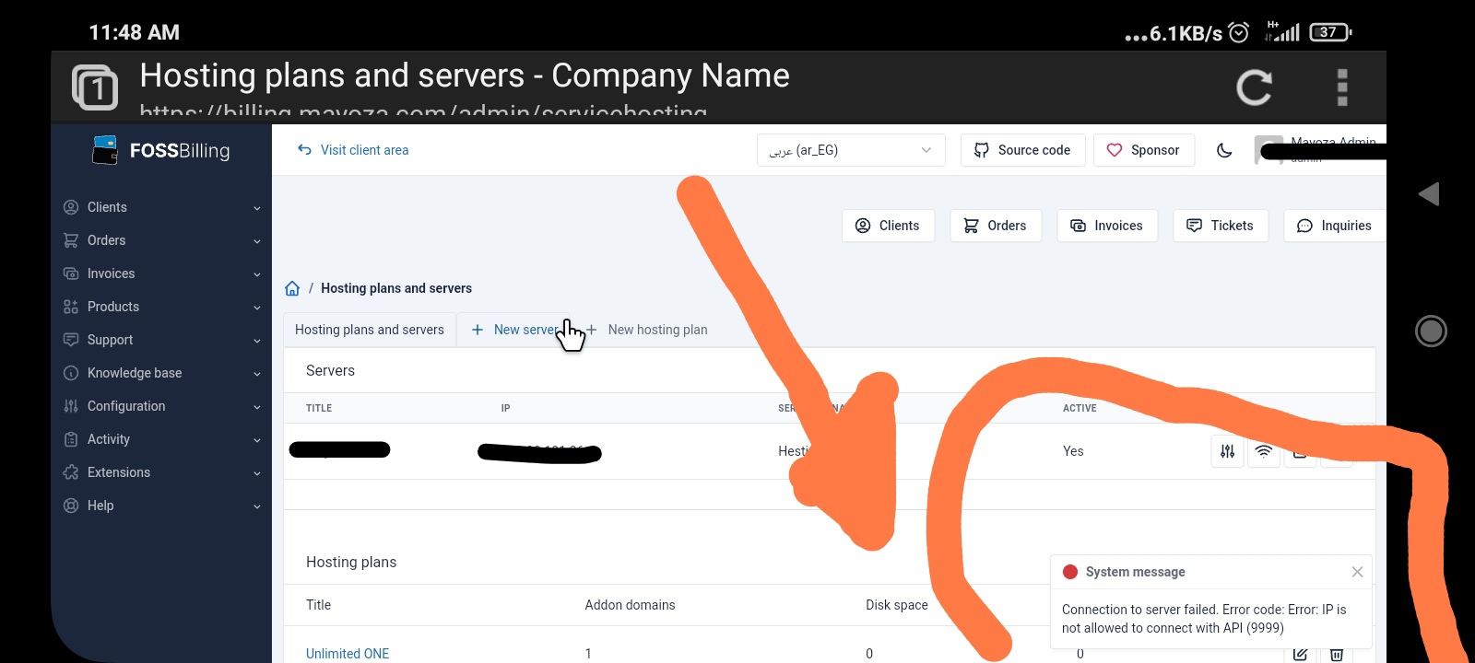Image resolution: width=1475 pixels, height=663 pixels.
Task: Open the New hosting plan tab
Action: click(647, 330)
